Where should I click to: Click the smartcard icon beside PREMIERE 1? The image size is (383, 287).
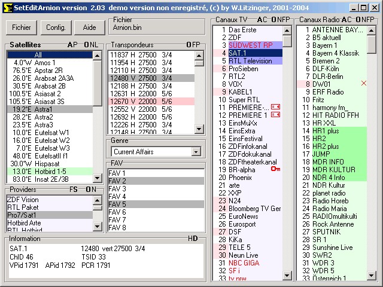(x=276, y=115)
